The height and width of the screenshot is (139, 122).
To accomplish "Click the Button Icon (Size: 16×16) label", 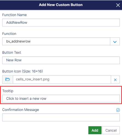I will coord(22,71).
